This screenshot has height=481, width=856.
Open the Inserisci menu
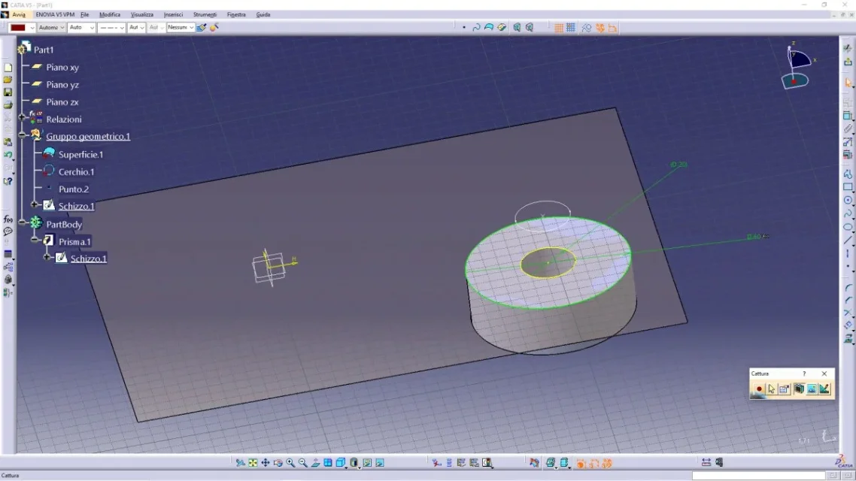(x=173, y=14)
